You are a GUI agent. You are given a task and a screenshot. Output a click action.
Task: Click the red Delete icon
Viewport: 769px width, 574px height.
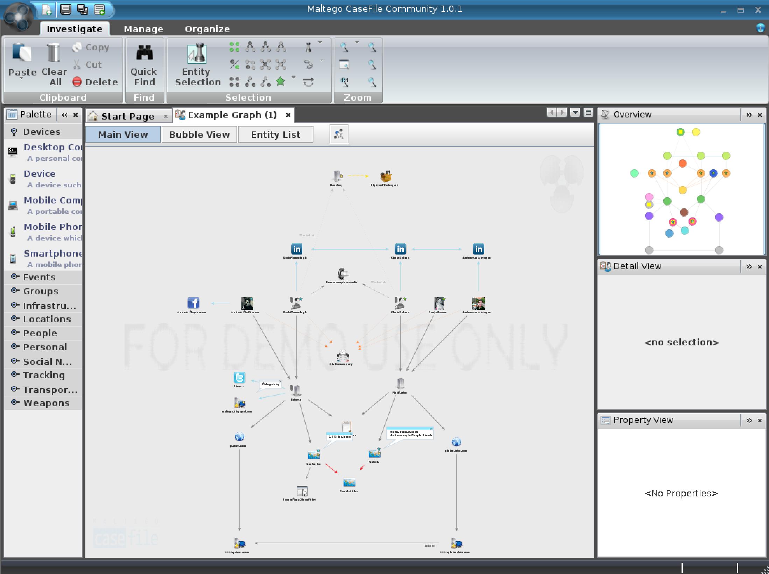pyautogui.click(x=77, y=82)
